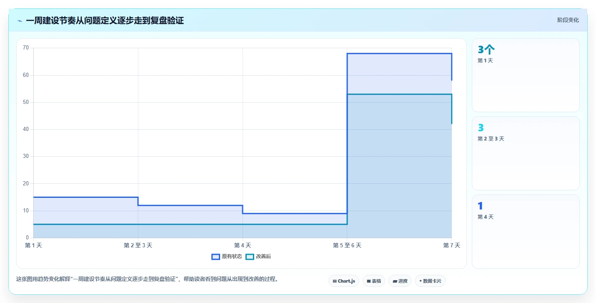Image resolution: width=596 pixels, height=303 pixels.
Task: Open the 3个 第 1 天 data card
Action: click(526, 75)
